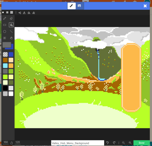The image size is (152, 146).
Task: Pick the dark blue color swatch
Action: point(11,54)
